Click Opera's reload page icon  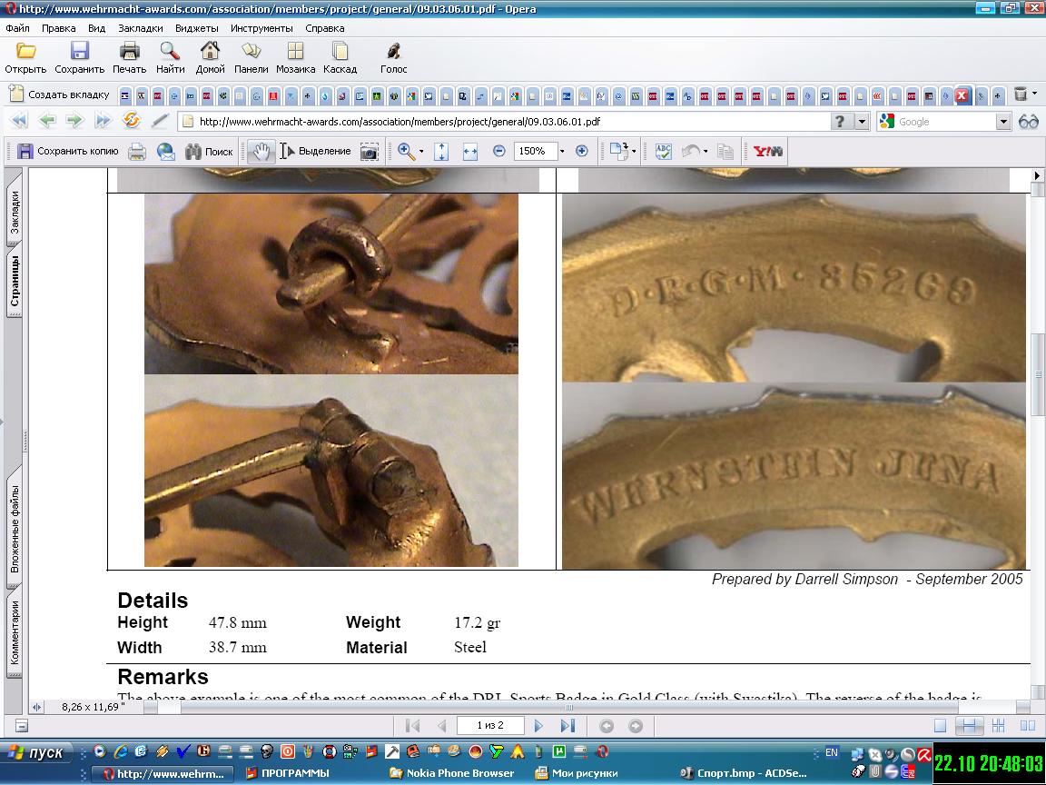click(x=131, y=121)
